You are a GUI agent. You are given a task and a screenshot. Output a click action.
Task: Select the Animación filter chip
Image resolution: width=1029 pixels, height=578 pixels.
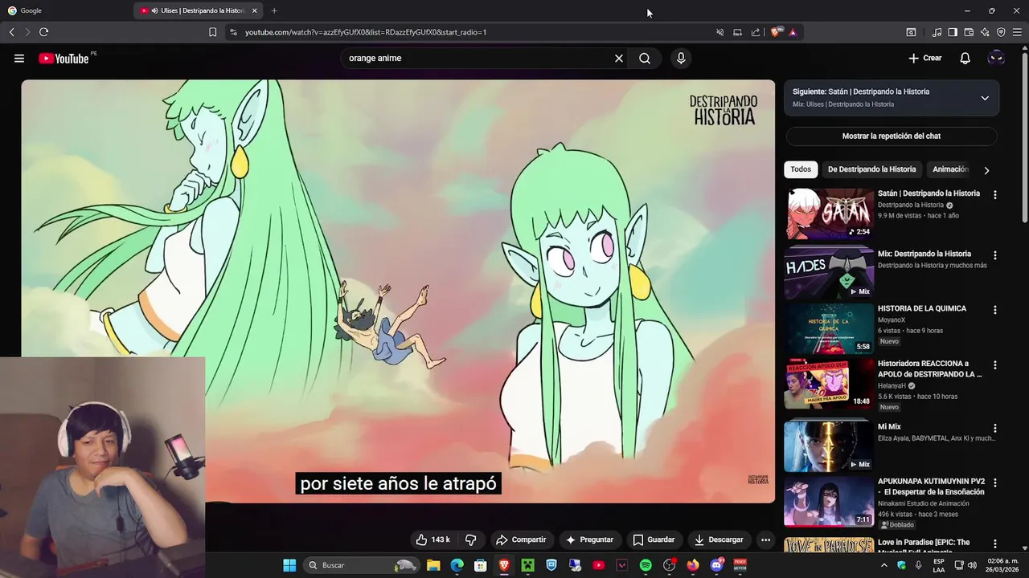950,169
